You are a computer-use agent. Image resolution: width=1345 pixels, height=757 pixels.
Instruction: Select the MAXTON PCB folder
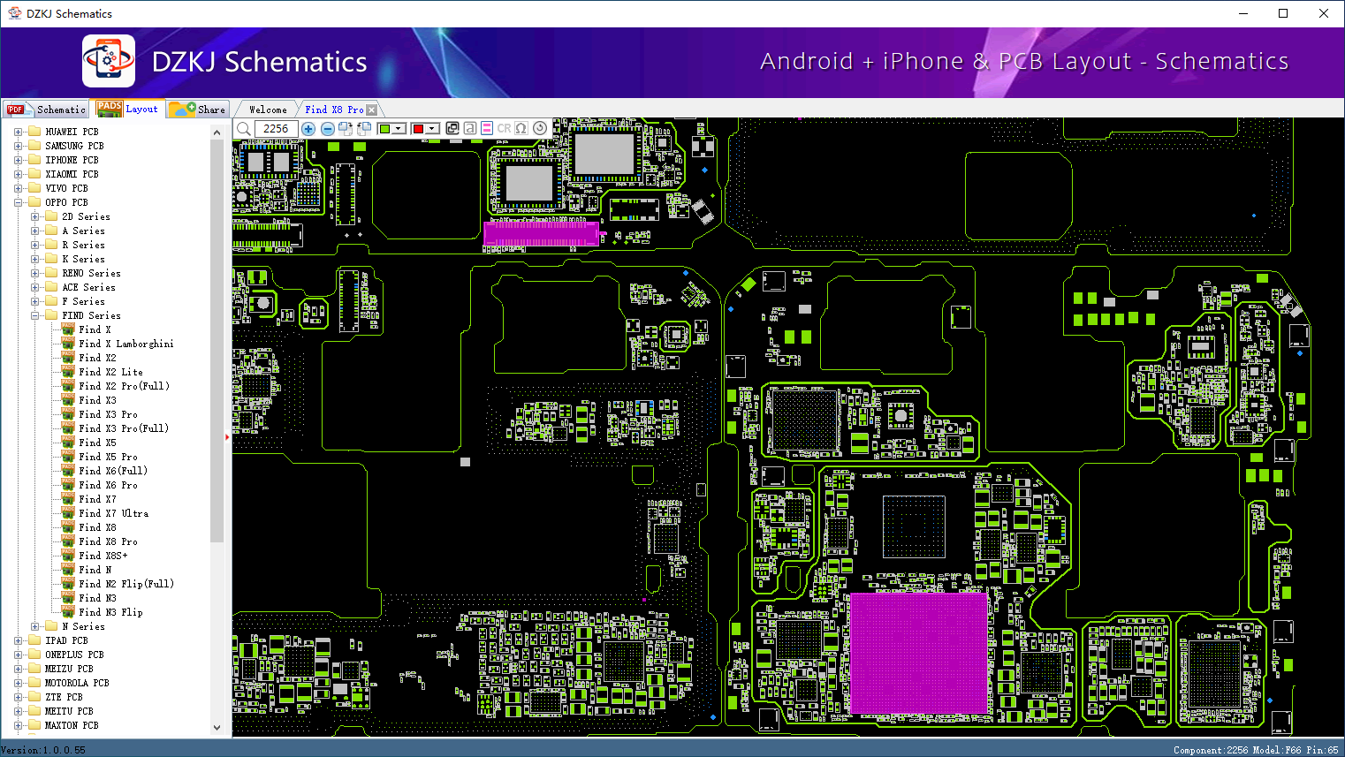tap(72, 725)
